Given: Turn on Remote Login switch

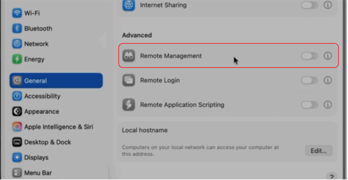Looking at the screenshot, I should 309,80.
